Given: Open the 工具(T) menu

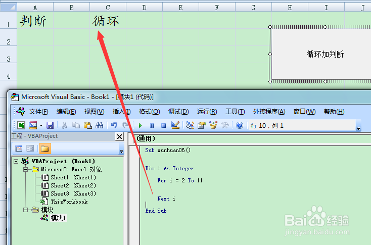Looking at the screenshot, I should pyautogui.click(x=235, y=111).
